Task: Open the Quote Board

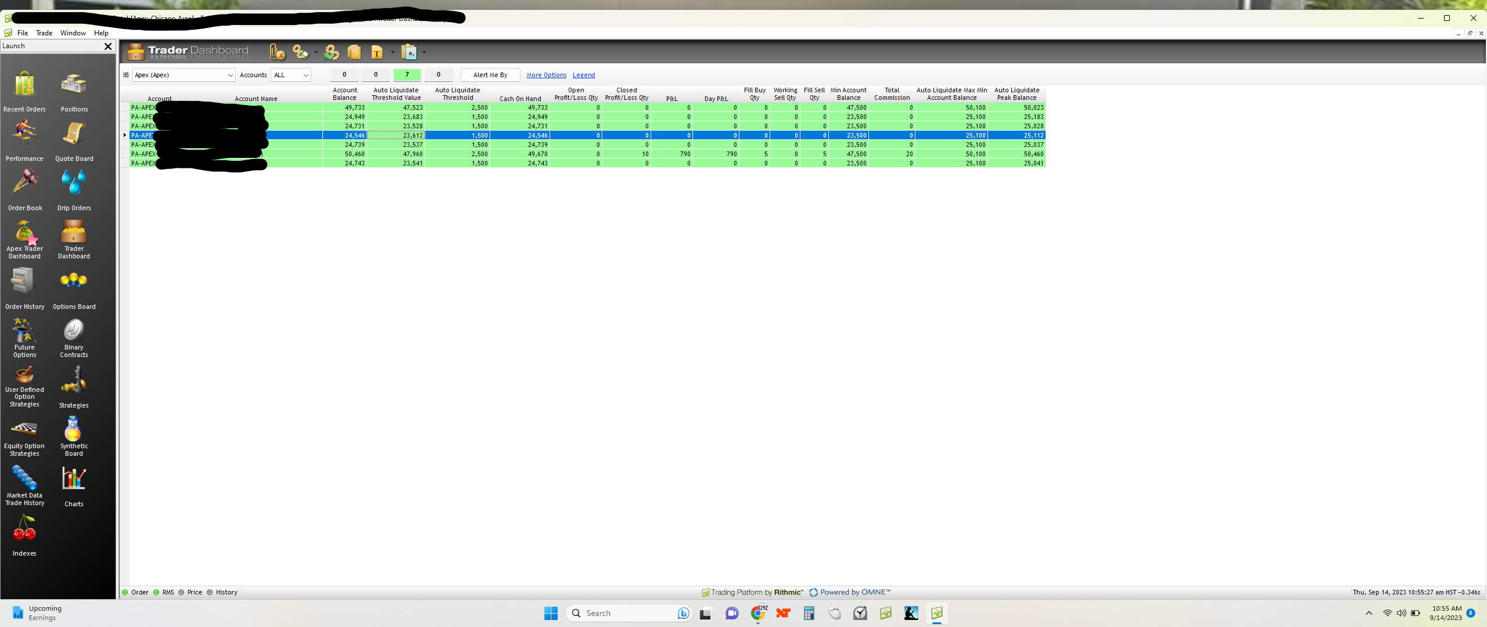Action: [x=74, y=141]
